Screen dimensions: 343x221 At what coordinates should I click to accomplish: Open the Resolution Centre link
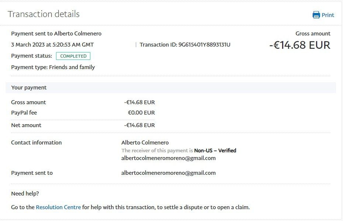tap(58, 207)
